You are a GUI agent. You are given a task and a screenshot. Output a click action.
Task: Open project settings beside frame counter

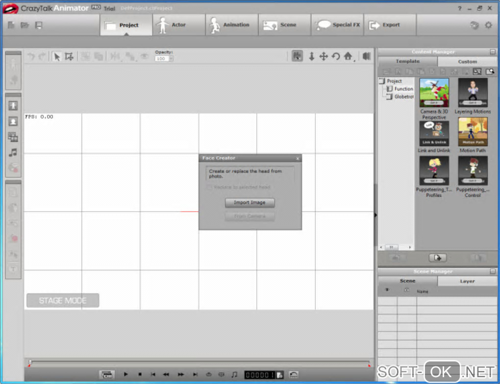pos(280,375)
